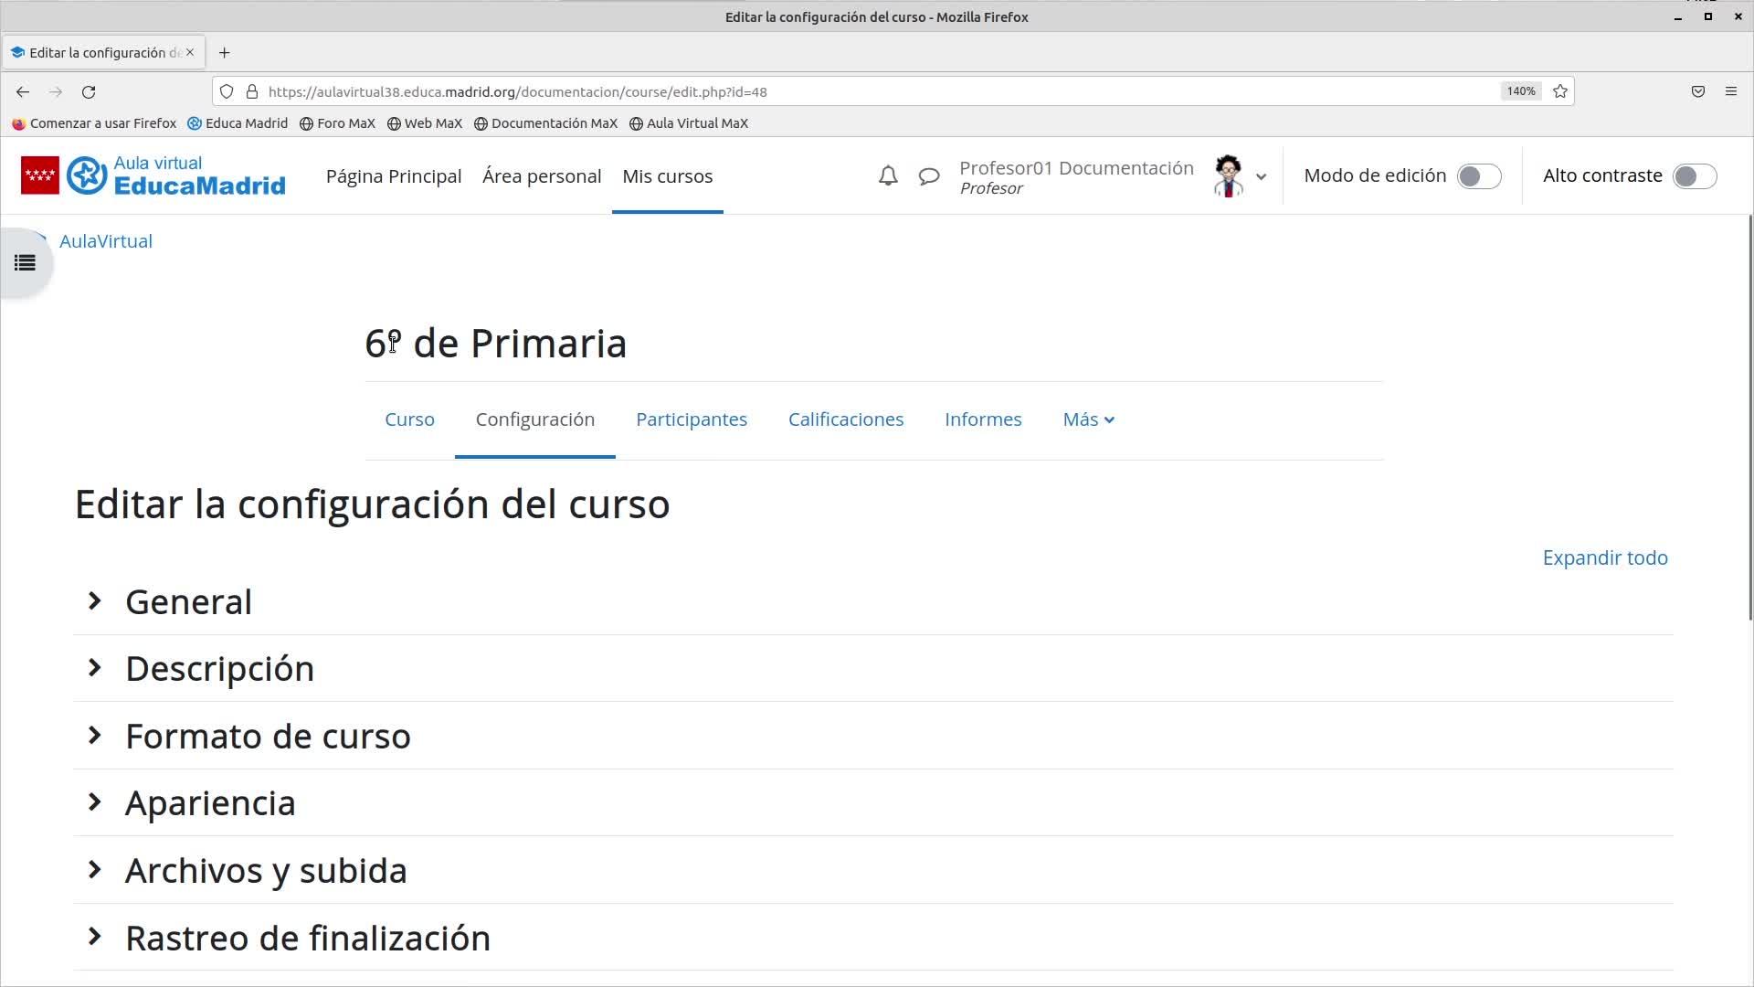
Task: Open the Firefox hamburger menu
Action: point(1730,91)
